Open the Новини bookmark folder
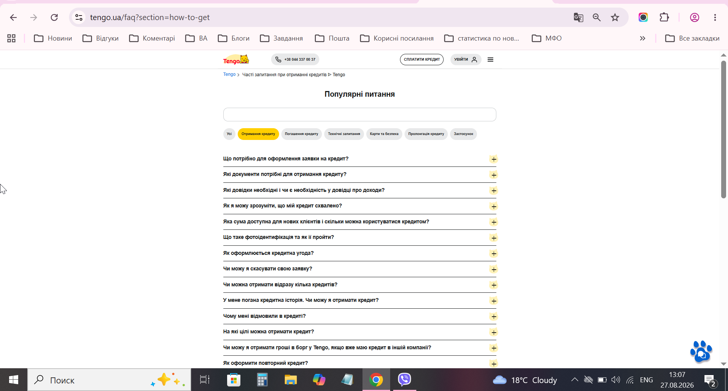 tap(53, 38)
